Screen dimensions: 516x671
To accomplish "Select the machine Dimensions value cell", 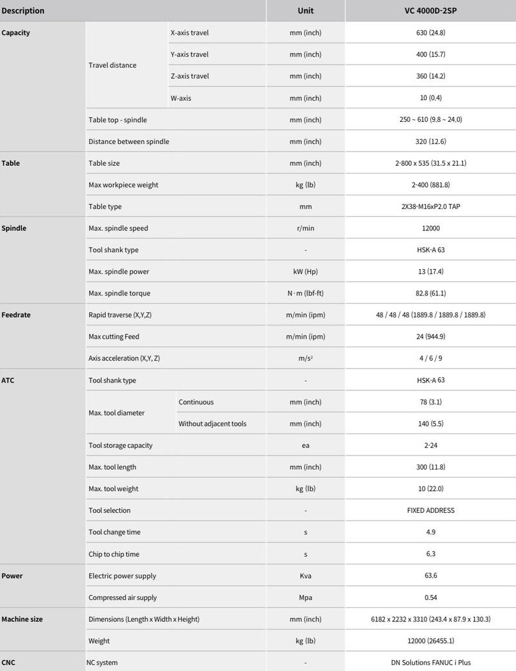I will tap(430, 619).
